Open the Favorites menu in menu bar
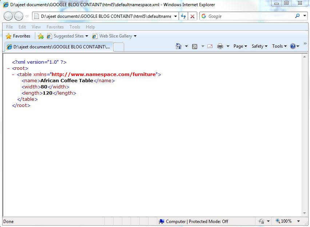310x227 pixels. (55, 27)
